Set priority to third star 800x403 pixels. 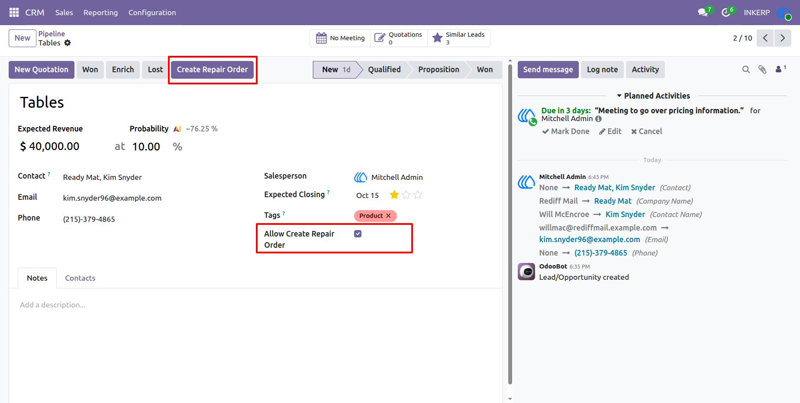(x=417, y=195)
